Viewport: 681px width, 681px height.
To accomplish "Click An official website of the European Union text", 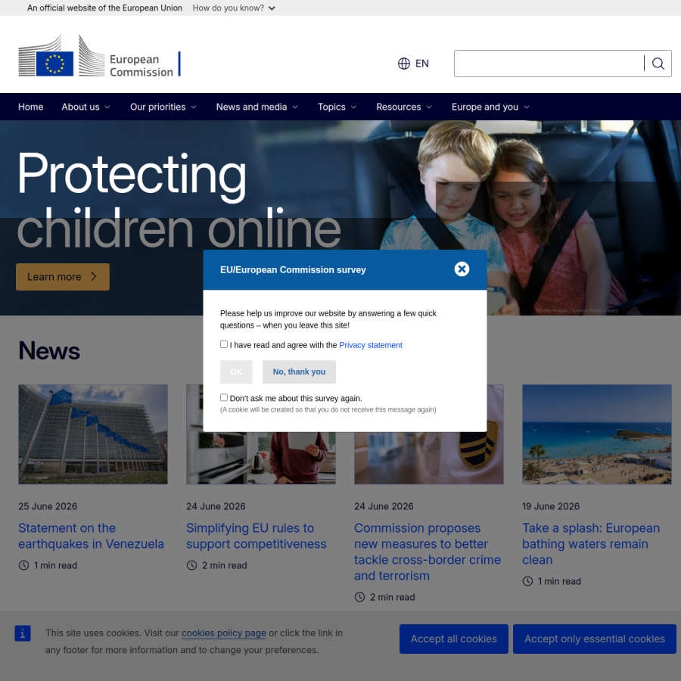I will [104, 8].
